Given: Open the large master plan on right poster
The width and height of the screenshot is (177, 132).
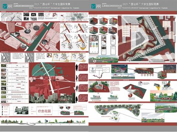Looking at the screenshot, I should [146, 39].
